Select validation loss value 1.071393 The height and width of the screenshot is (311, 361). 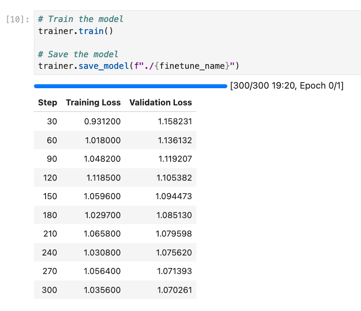coord(174,271)
